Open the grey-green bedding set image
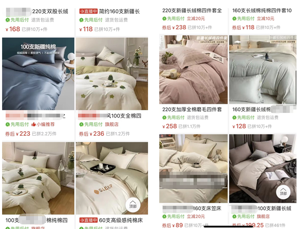The height and width of the screenshot is (229, 299). tap(263, 70)
